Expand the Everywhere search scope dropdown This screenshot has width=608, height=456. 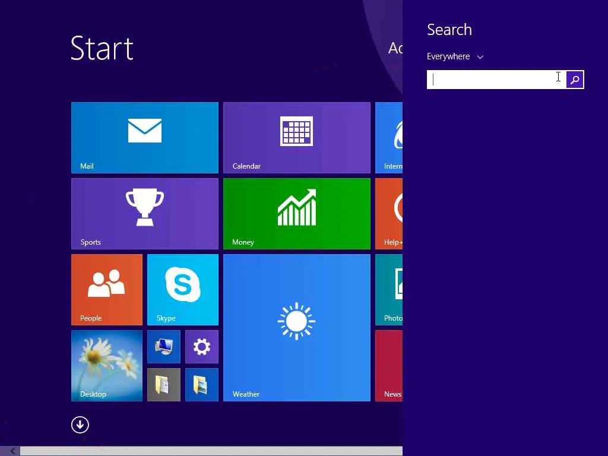pos(455,56)
